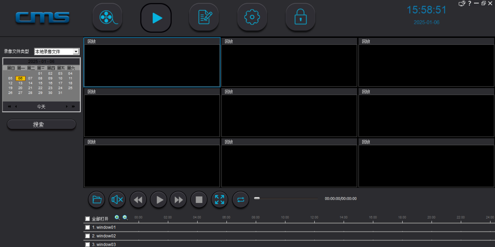Open the settings gear in top bar
The image size is (495, 247).
(x=252, y=17)
